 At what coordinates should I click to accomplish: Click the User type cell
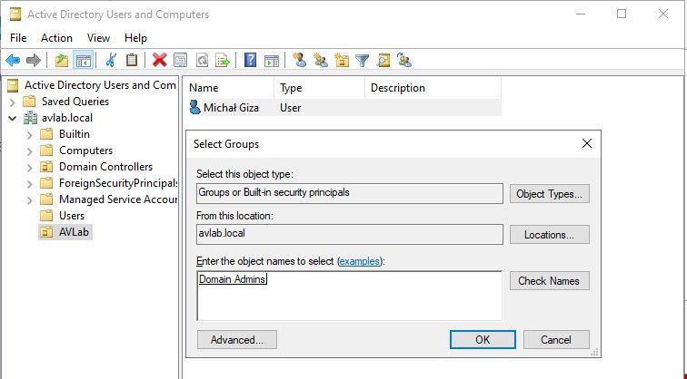[291, 108]
